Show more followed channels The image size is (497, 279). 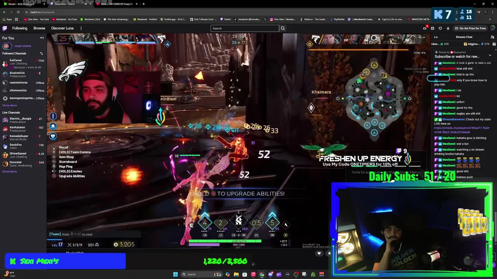click(x=10, y=105)
